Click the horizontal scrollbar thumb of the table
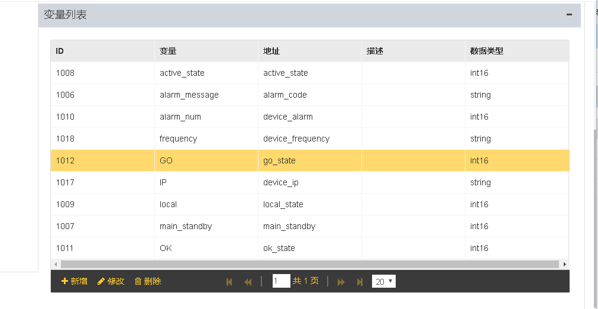The height and width of the screenshot is (309, 598). 310,265
